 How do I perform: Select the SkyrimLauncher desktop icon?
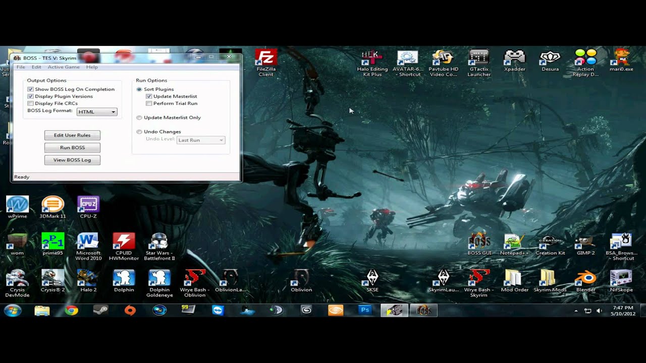443,281
